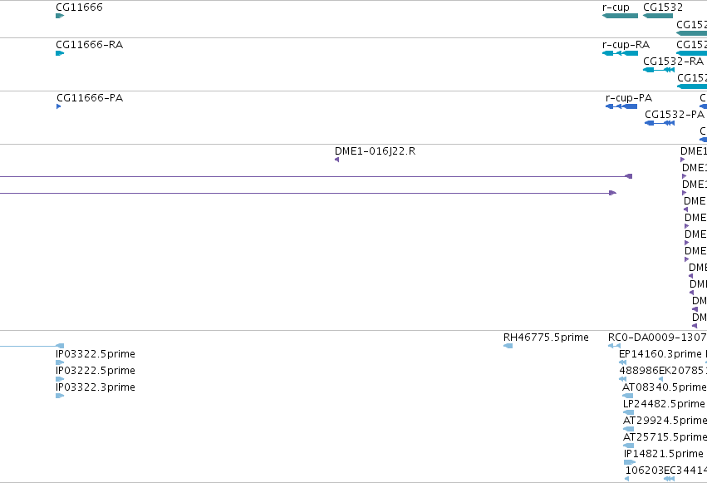Select the CG11666 gene glyph
Screen dimensions: 707x483
point(60,16)
